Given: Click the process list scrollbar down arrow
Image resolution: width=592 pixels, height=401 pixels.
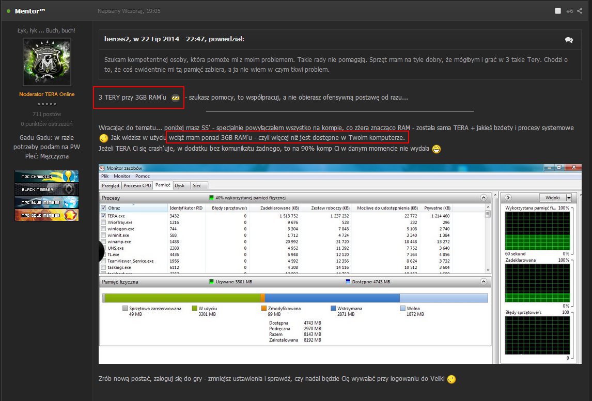Looking at the screenshot, I should pos(488,270).
